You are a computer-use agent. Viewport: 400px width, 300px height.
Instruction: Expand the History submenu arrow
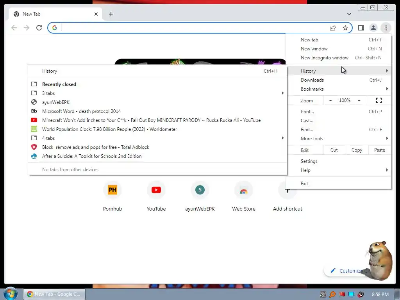coord(387,71)
